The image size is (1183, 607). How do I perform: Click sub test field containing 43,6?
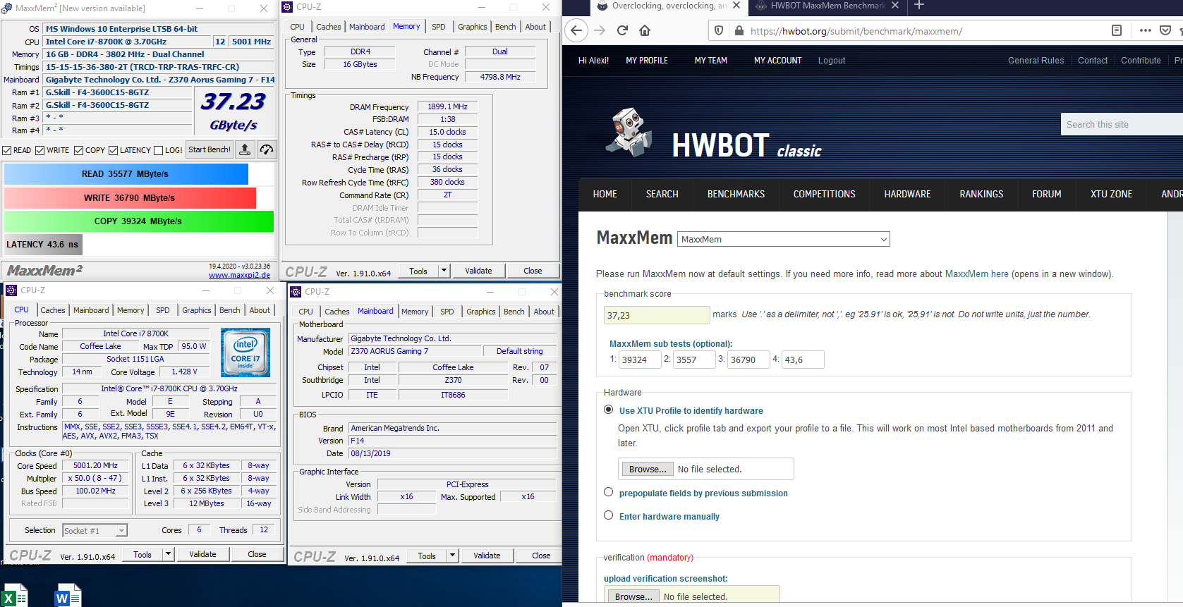[803, 360]
